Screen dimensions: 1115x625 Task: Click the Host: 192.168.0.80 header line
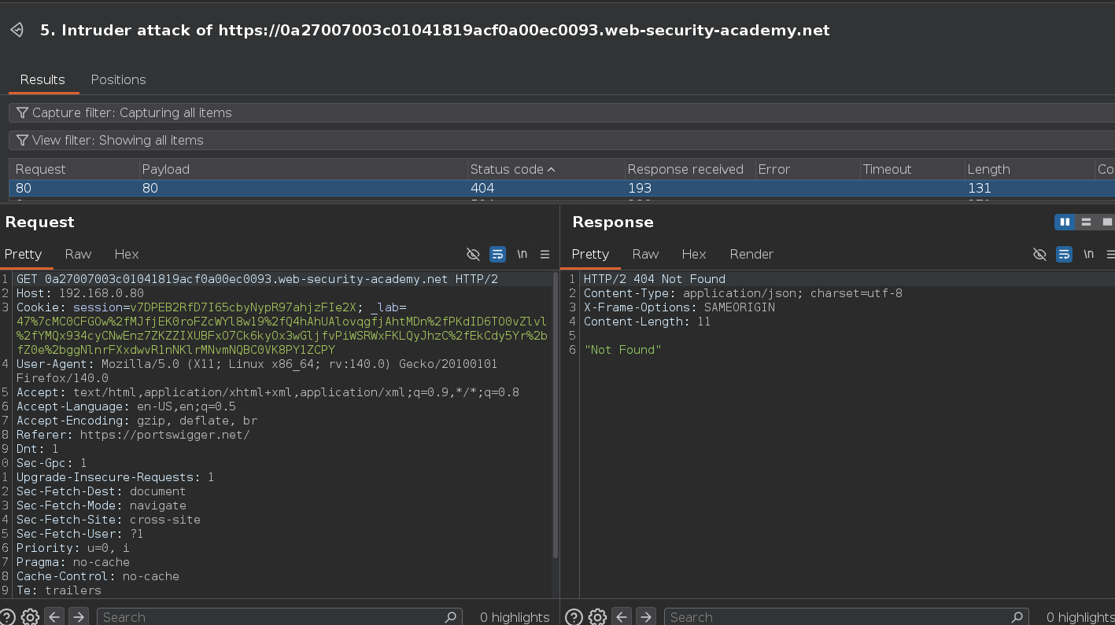coord(80,293)
